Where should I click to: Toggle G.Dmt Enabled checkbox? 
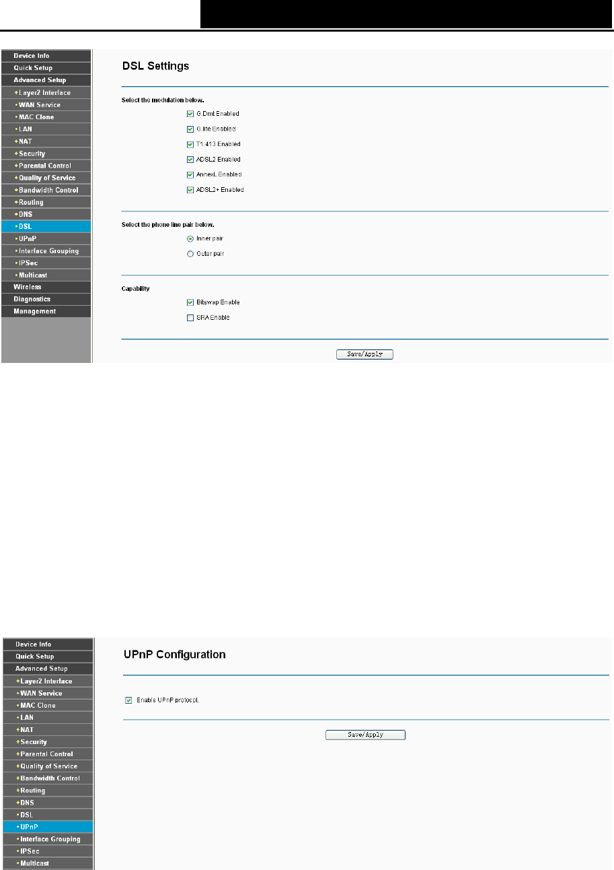point(190,114)
